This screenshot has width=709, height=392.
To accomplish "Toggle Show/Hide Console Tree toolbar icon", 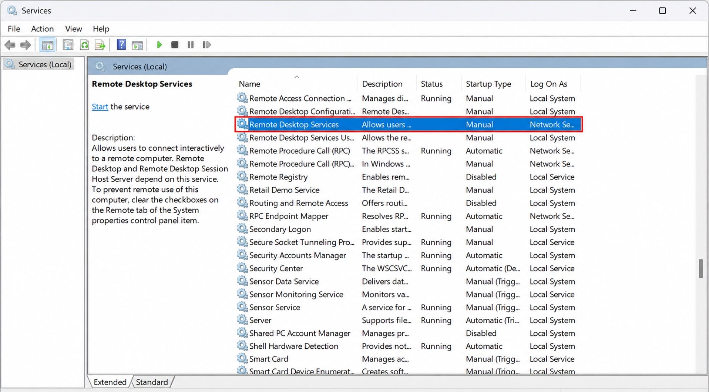I will point(47,45).
